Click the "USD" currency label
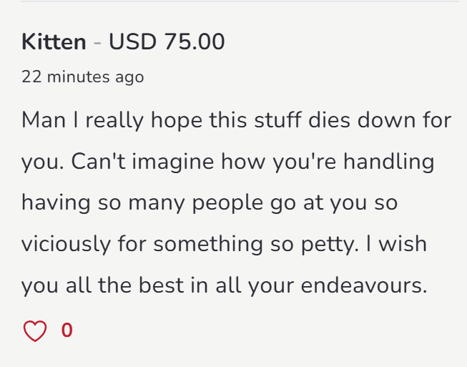The image size is (467, 367). (x=133, y=42)
